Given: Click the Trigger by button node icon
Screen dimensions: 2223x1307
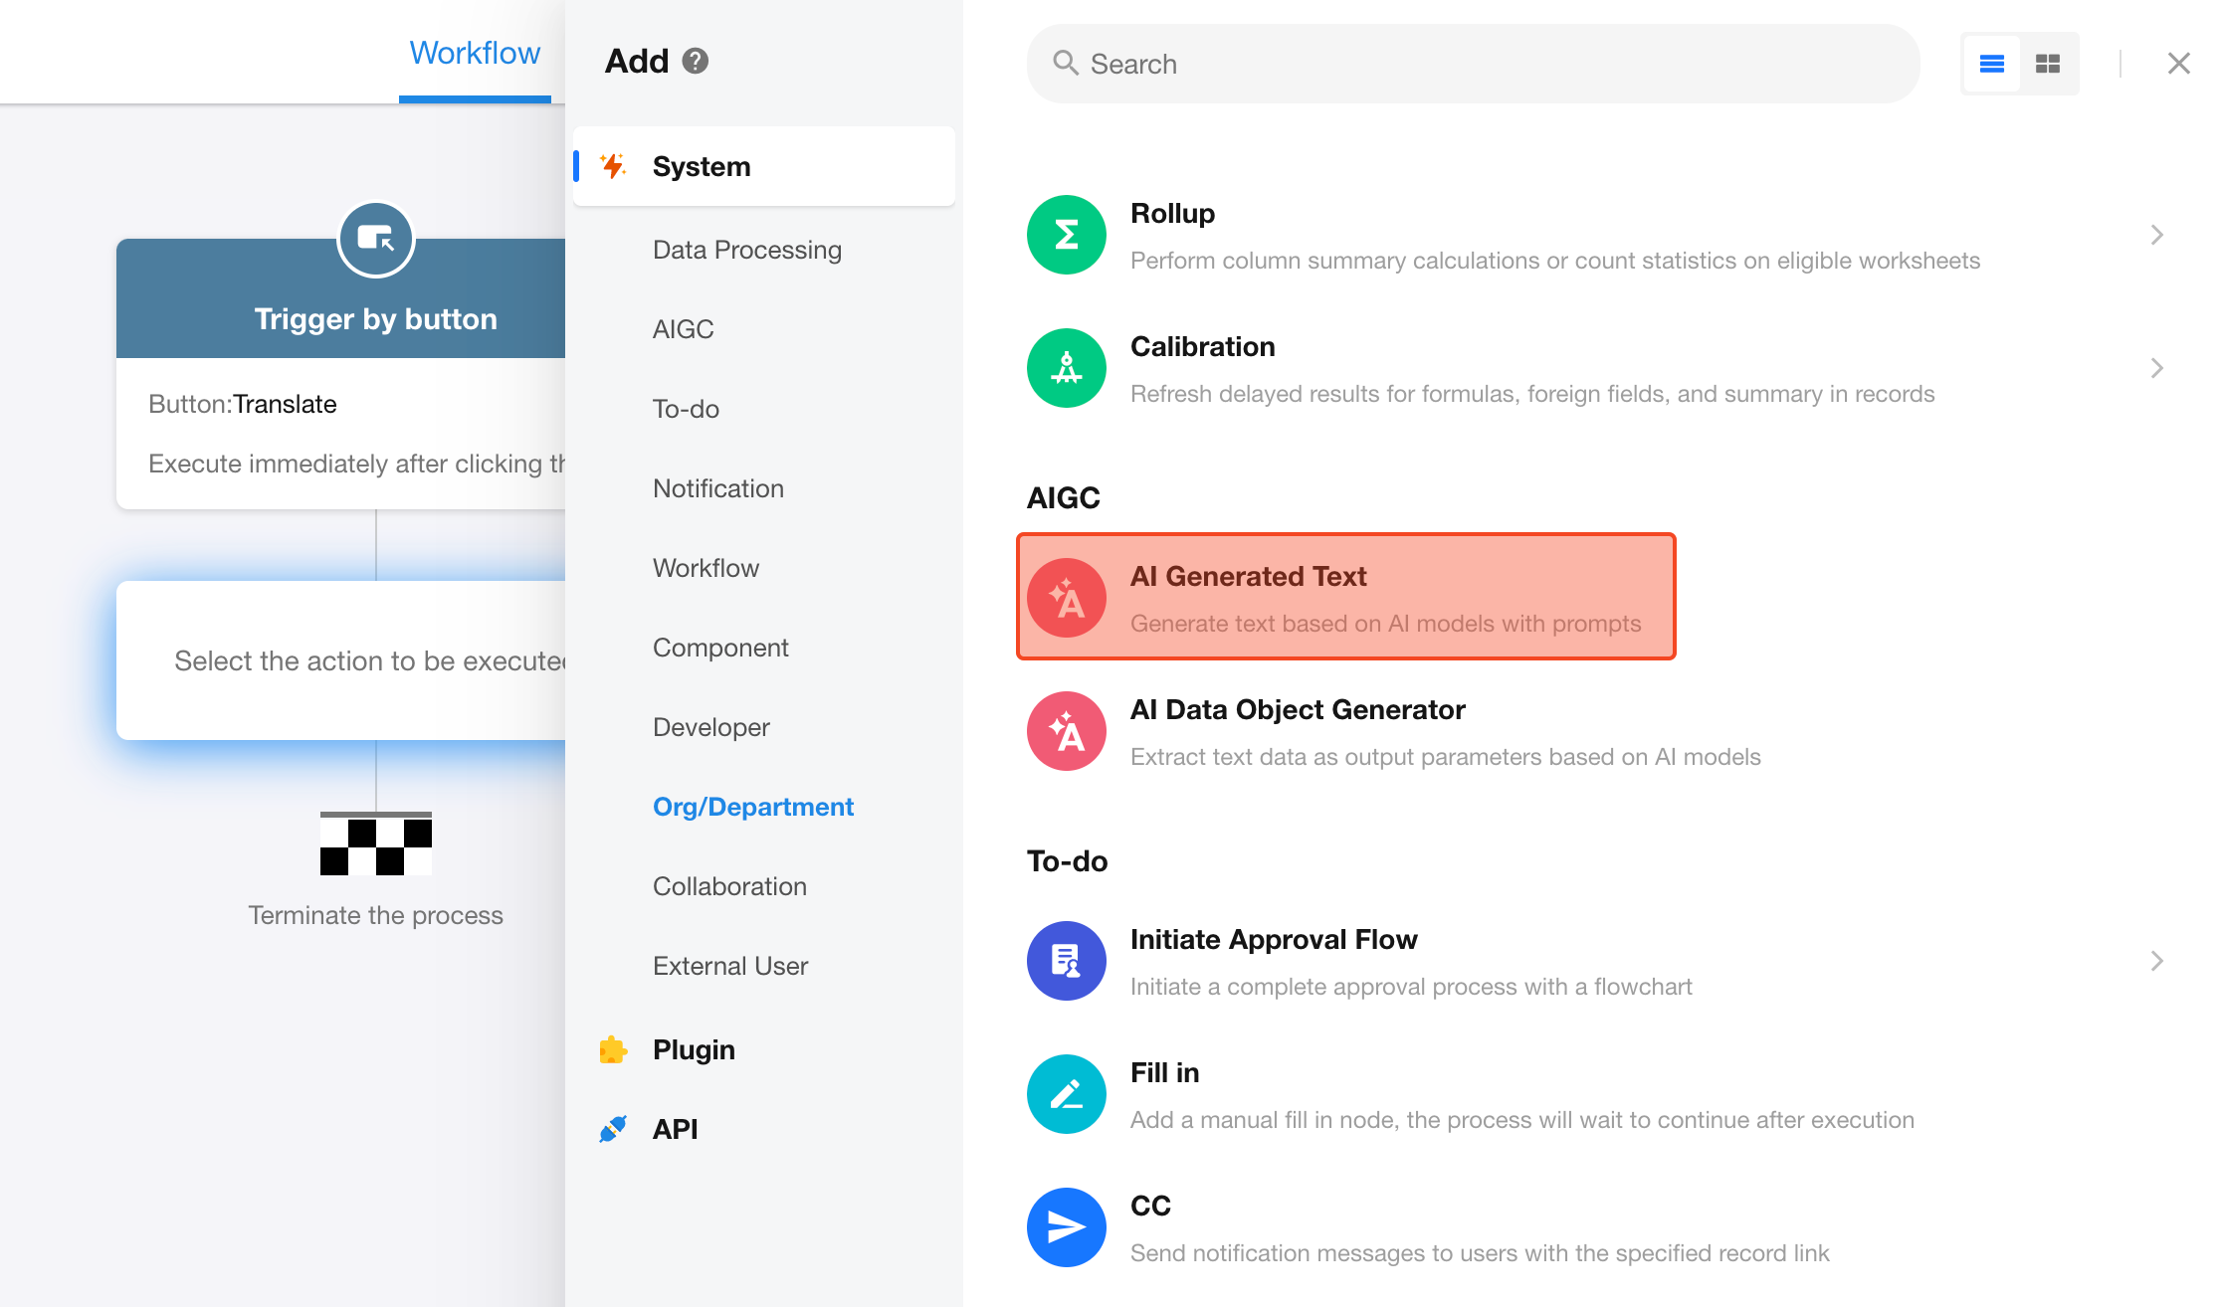Looking at the screenshot, I should tap(375, 239).
